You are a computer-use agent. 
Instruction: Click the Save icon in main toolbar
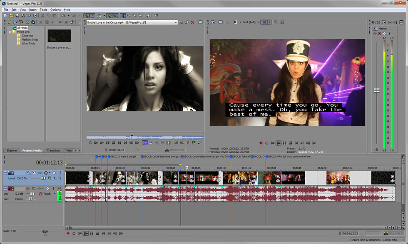[17, 16]
